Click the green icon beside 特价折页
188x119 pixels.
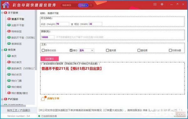coord(9,74)
